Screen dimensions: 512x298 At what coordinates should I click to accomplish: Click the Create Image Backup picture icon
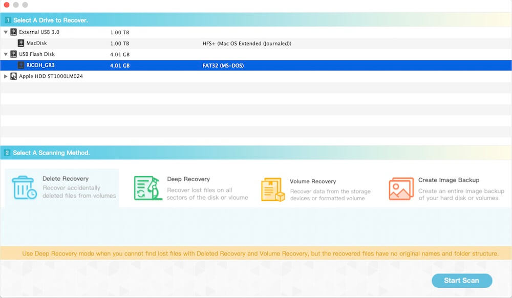coord(401,188)
